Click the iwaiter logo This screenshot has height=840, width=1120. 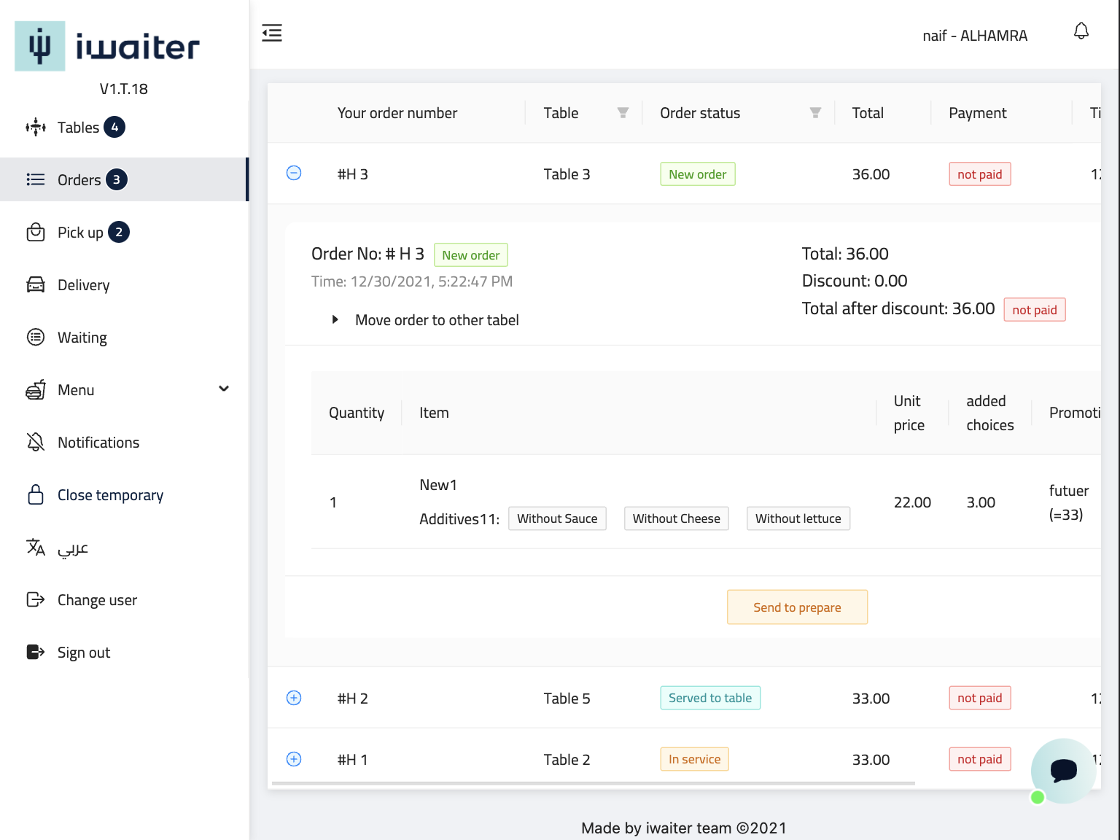[x=107, y=47]
